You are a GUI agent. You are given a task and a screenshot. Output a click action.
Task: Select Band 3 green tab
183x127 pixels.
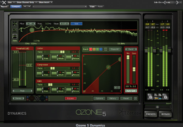pos(98,49)
